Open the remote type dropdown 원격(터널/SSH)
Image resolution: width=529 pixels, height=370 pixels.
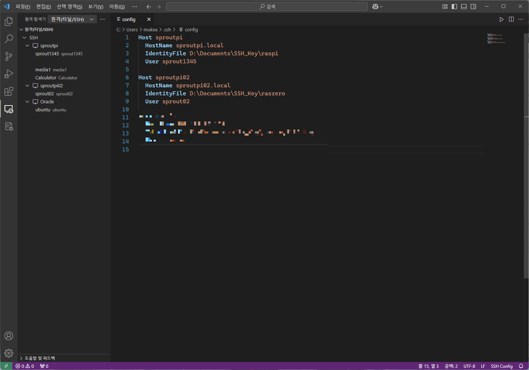72,19
